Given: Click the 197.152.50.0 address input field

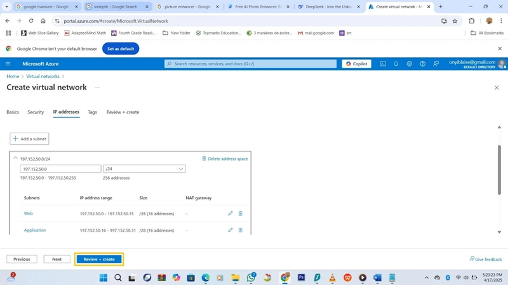Looking at the screenshot, I should pos(60,169).
